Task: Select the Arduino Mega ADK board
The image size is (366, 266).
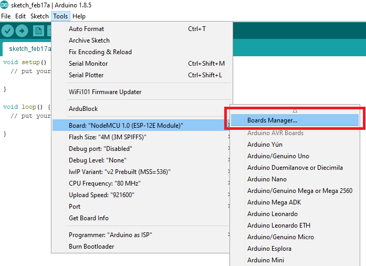Action: click(295, 202)
